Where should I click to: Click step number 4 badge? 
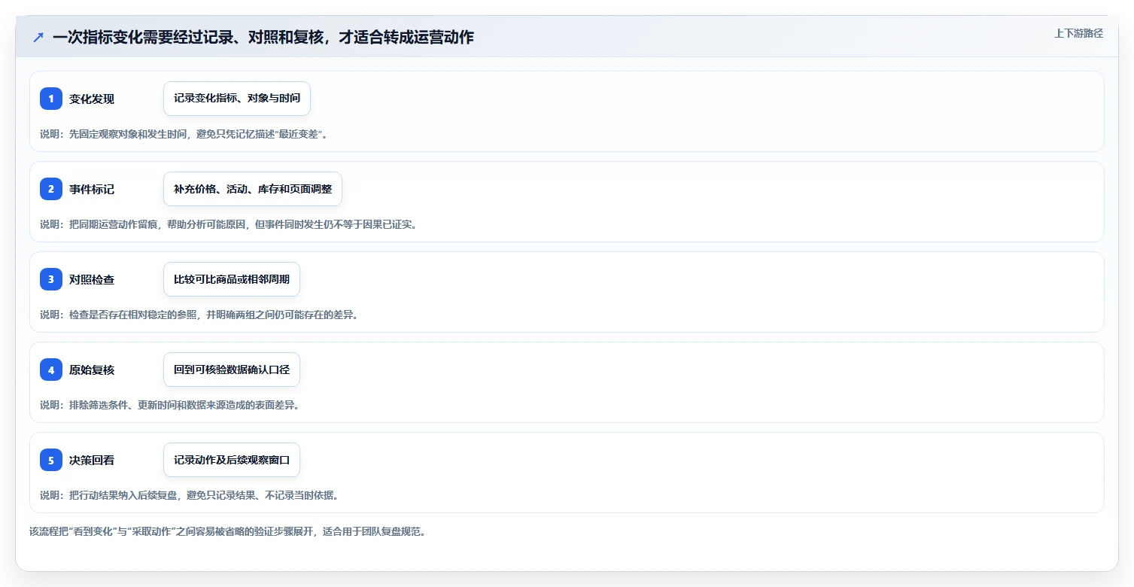click(x=51, y=370)
